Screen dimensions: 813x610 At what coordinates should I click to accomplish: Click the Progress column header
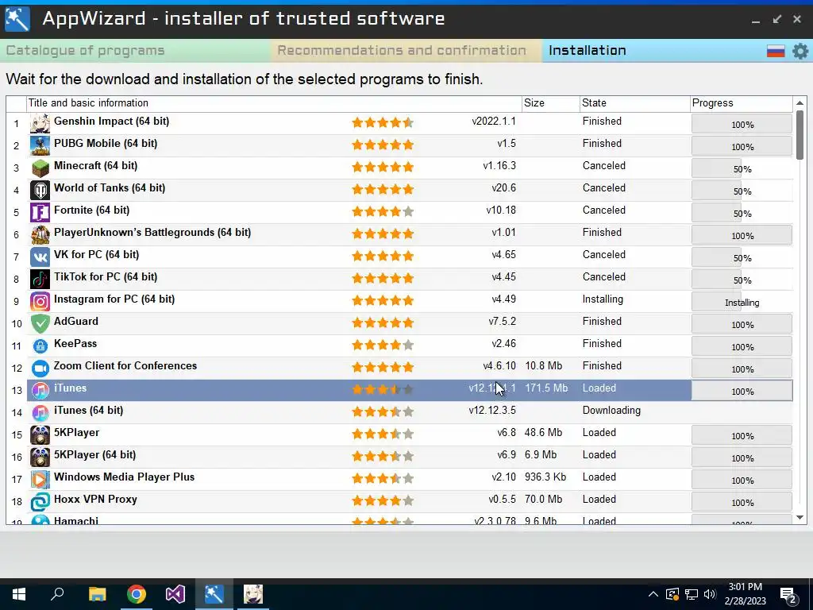pos(742,103)
